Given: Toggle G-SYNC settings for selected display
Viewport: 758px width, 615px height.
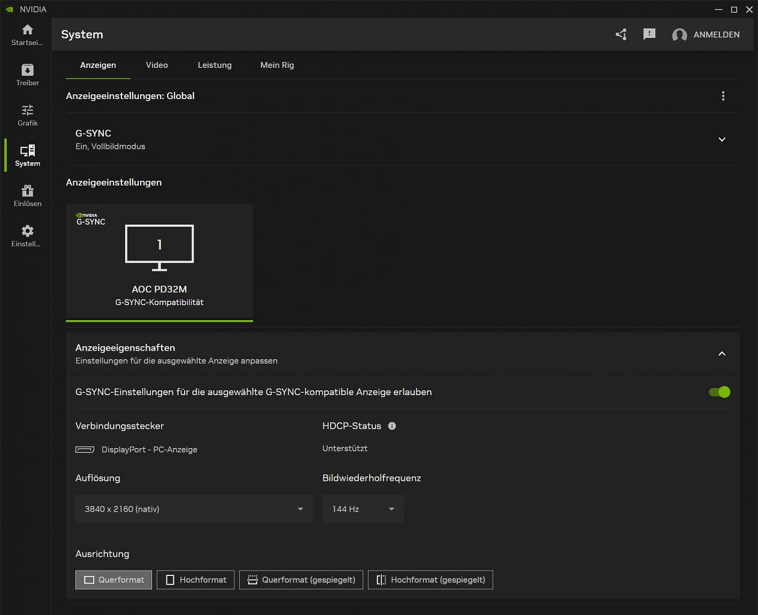Looking at the screenshot, I should pos(720,392).
